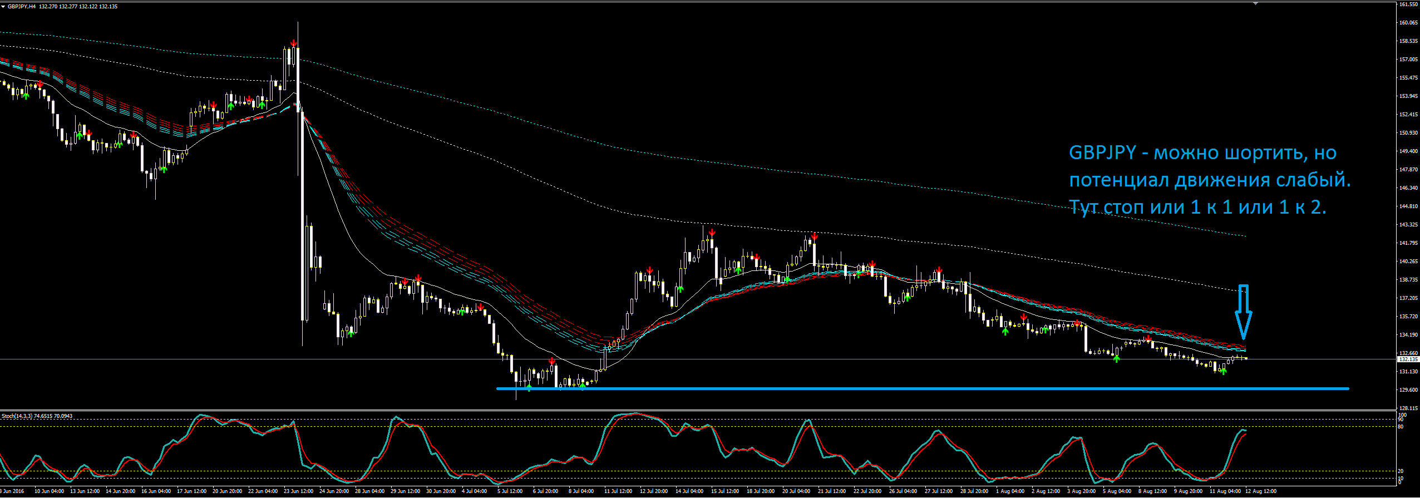
Task: Select the 149.400 price scale value
Action: click(1408, 151)
